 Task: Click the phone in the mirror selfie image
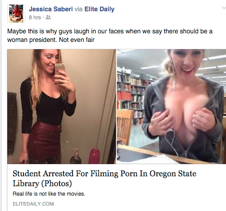click(x=60, y=73)
